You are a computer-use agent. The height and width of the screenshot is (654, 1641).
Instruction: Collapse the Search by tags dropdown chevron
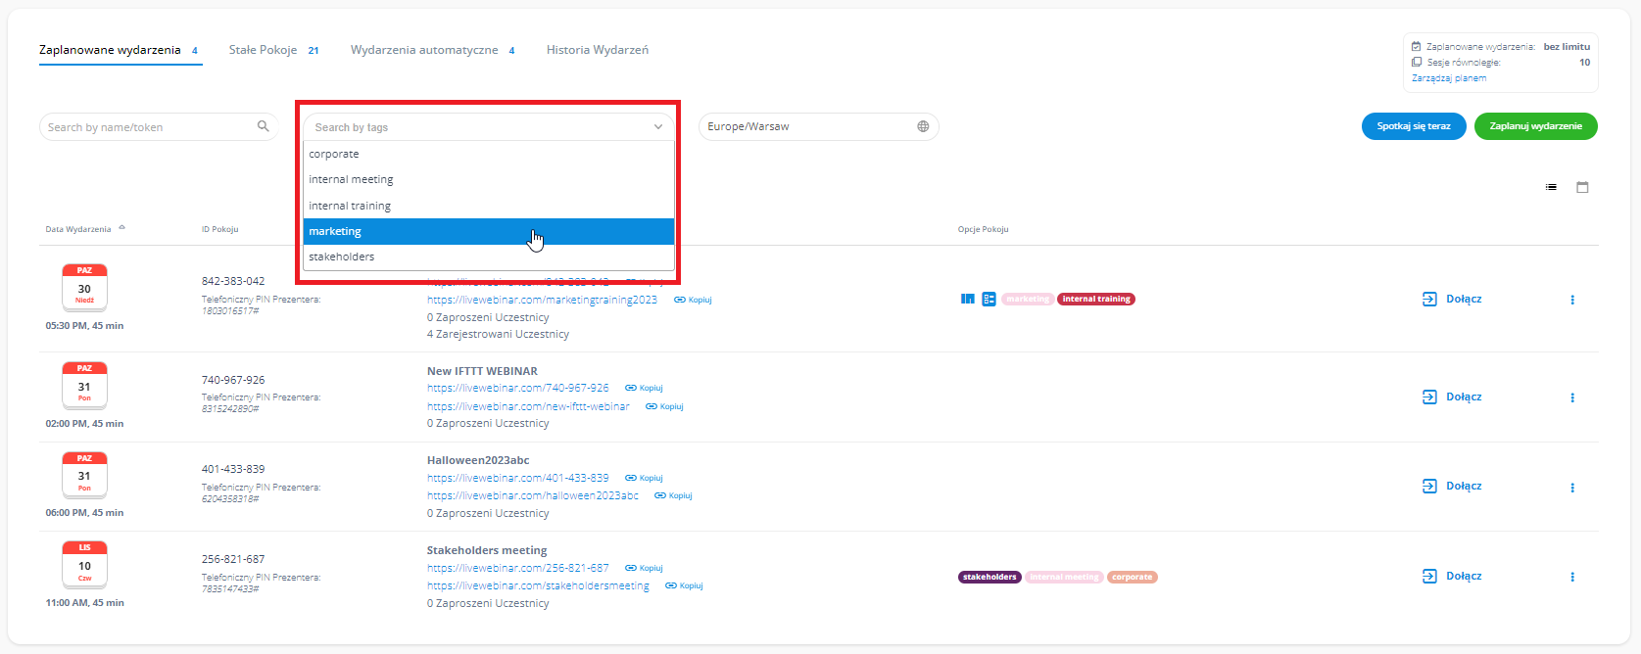coord(658,127)
